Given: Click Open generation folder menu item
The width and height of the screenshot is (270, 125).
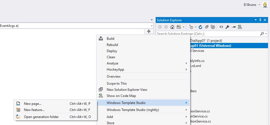Looking at the screenshot, I should [41, 117].
